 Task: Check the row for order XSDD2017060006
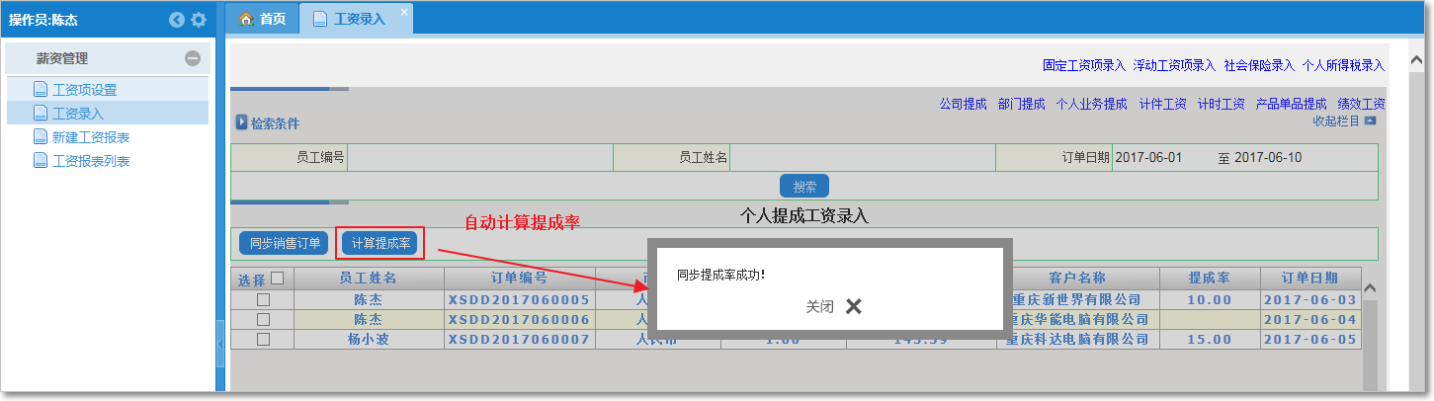click(263, 319)
